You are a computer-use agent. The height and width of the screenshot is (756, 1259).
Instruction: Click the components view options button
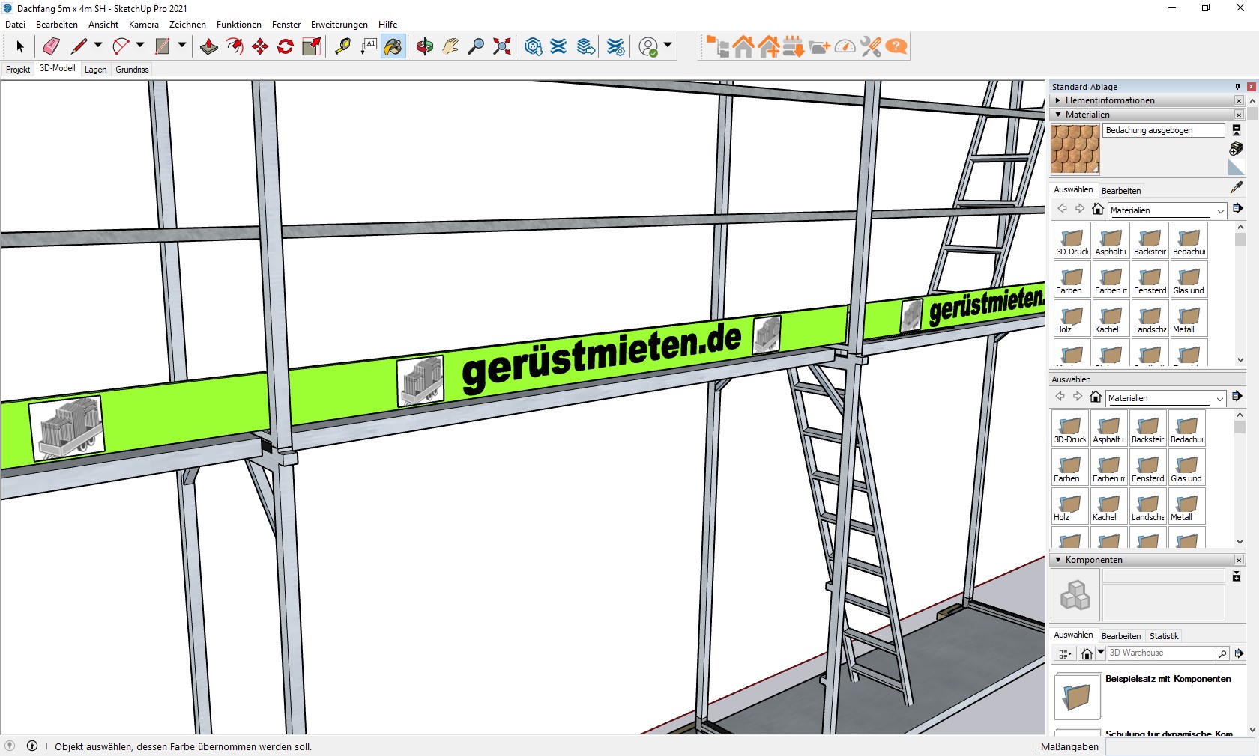tap(1065, 653)
